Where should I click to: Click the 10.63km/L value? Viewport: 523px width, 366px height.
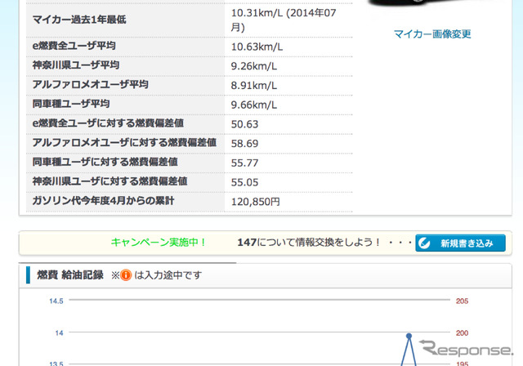pos(257,47)
